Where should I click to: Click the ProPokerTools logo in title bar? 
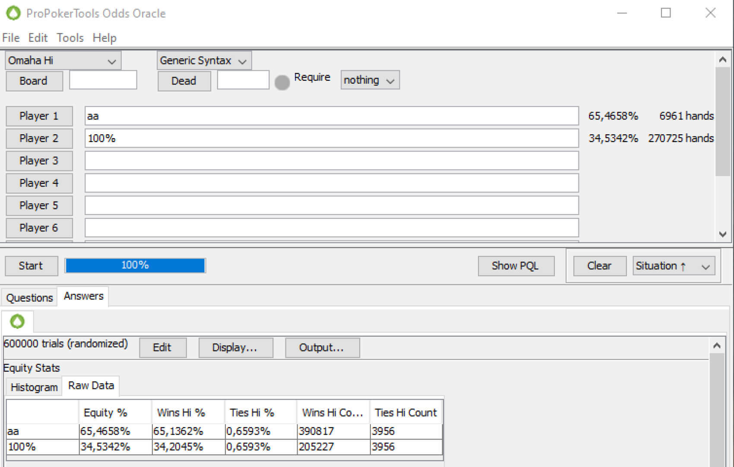pyautogui.click(x=13, y=13)
